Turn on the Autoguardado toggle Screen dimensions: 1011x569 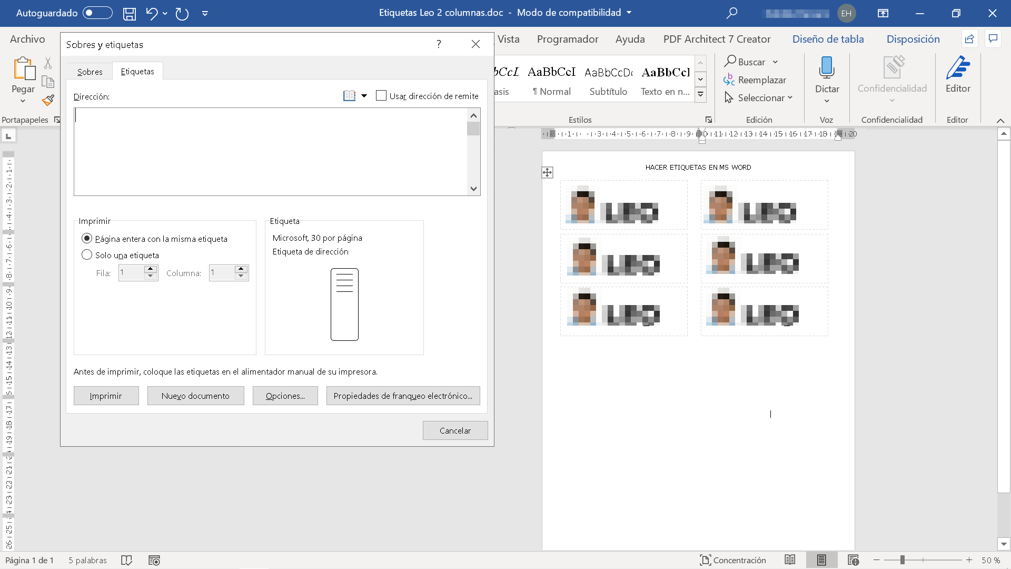pyautogui.click(x=97, y=13)
